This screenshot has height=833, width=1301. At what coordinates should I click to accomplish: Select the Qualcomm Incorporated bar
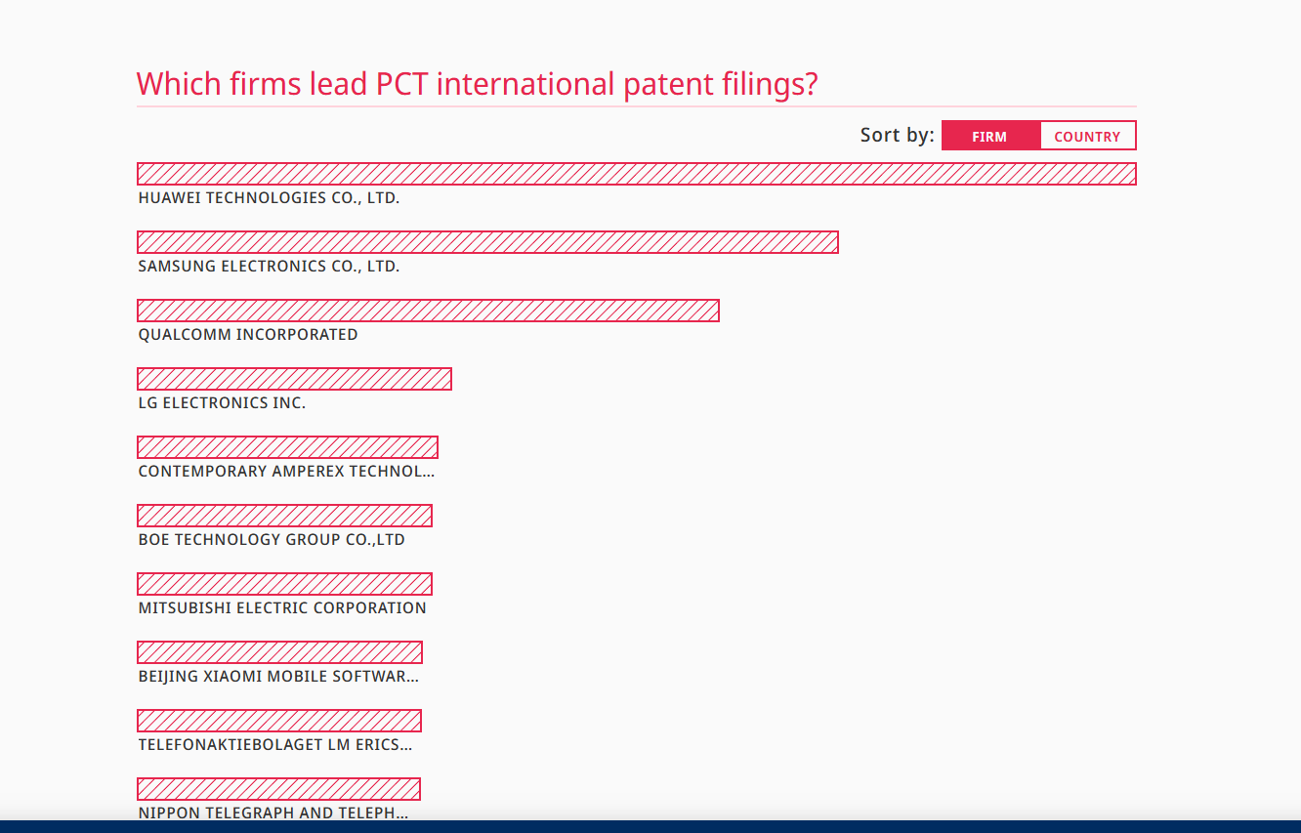428,311
